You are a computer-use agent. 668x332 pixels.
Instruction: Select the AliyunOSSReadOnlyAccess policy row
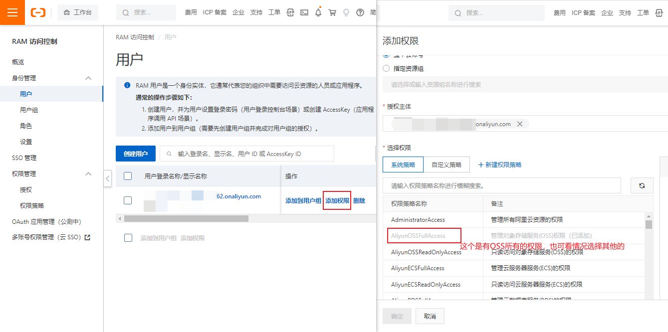[x=514, y=252]
